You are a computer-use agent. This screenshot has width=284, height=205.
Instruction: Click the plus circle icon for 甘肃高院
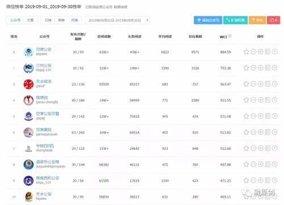[261, 132]
